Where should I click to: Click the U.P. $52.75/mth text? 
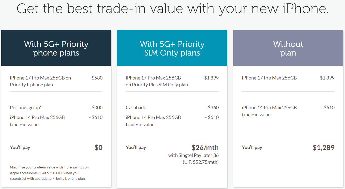coord(200,162)
